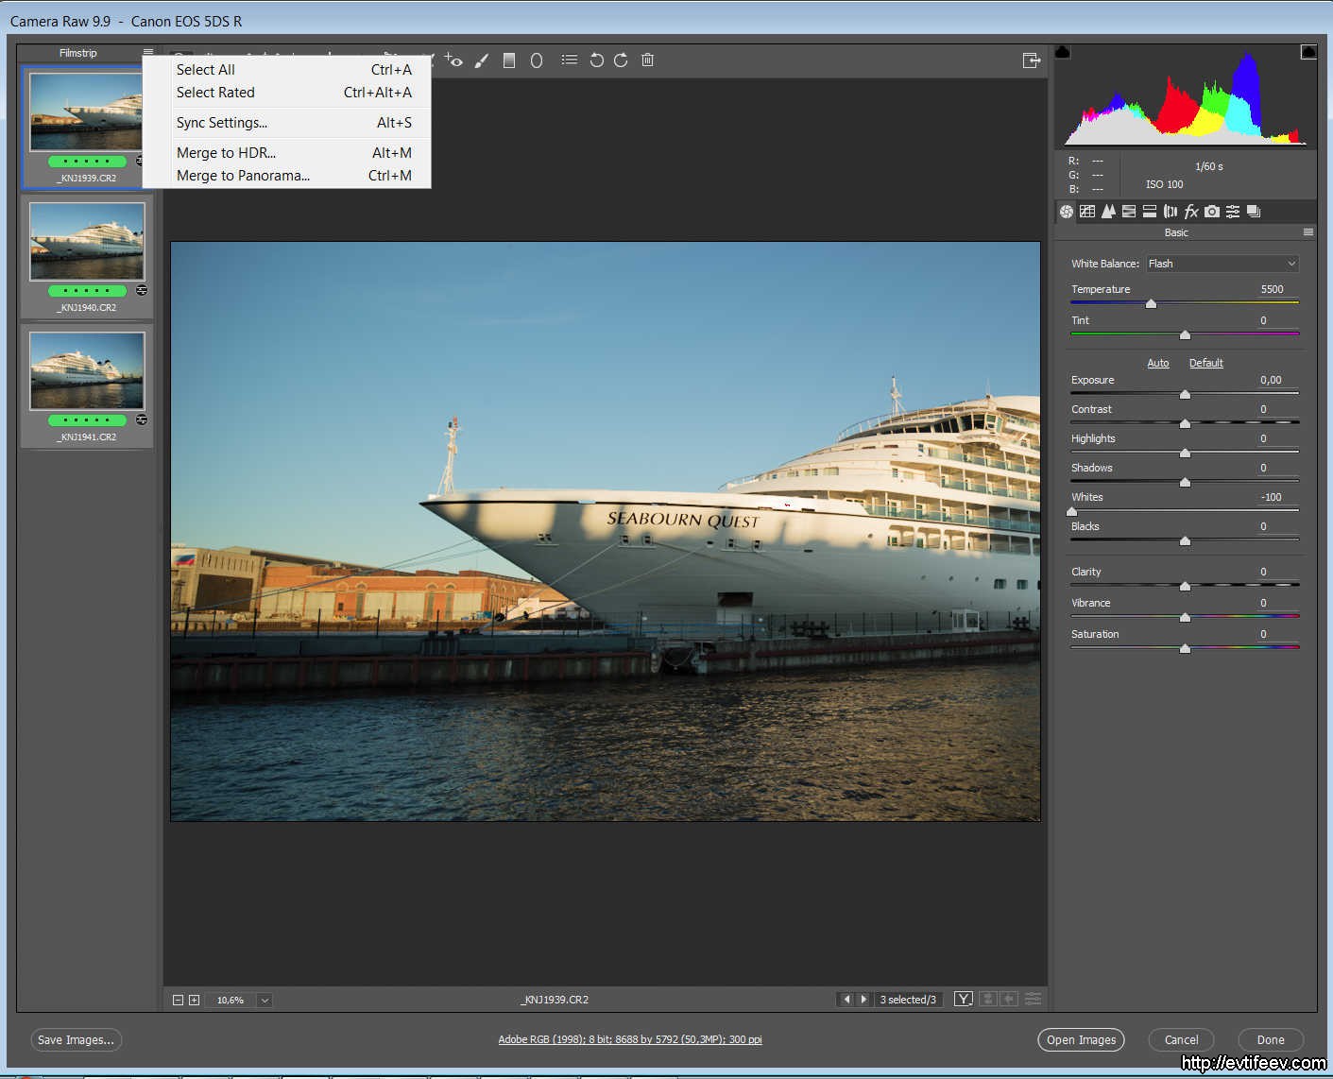The width and height of the screenshot is (1333, 1079).
Task: Go to next image arrow
Action: pyautogui.click(x=863, y=999)
